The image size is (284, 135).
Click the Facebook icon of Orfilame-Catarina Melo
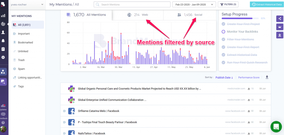[x=71, y=111]
